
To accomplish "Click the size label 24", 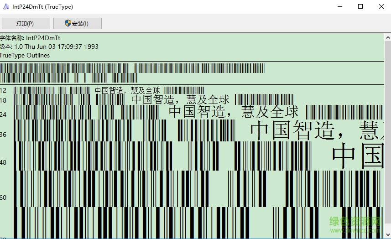I will [3, 114].
